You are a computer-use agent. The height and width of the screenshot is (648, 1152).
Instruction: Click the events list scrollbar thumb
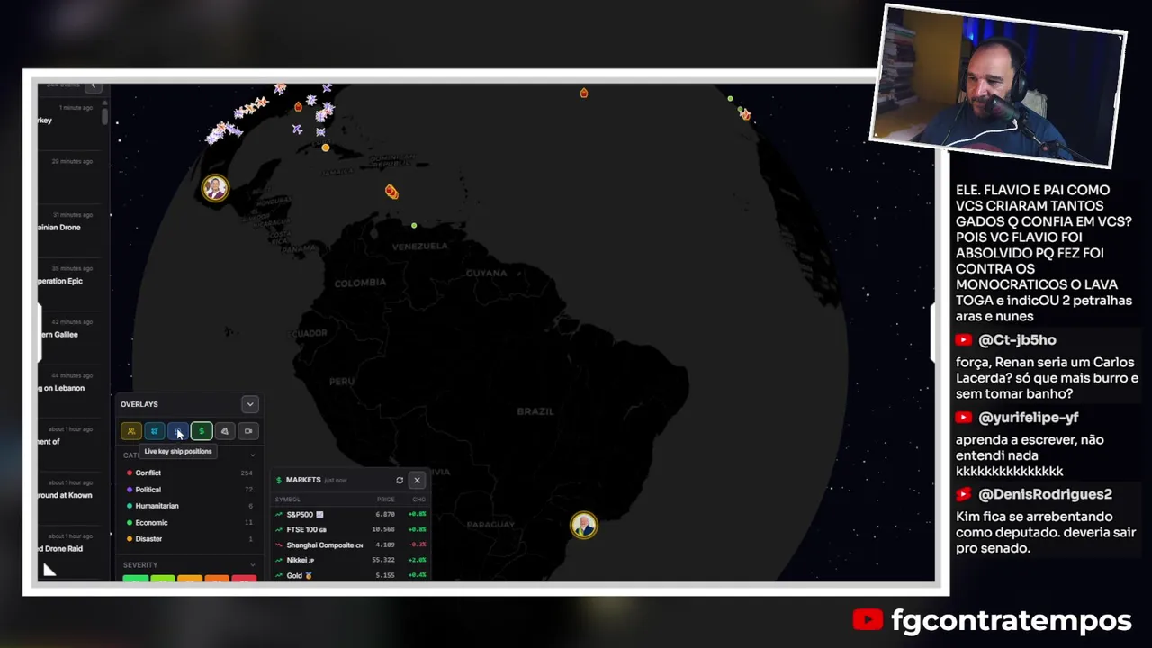coord(104,115)
